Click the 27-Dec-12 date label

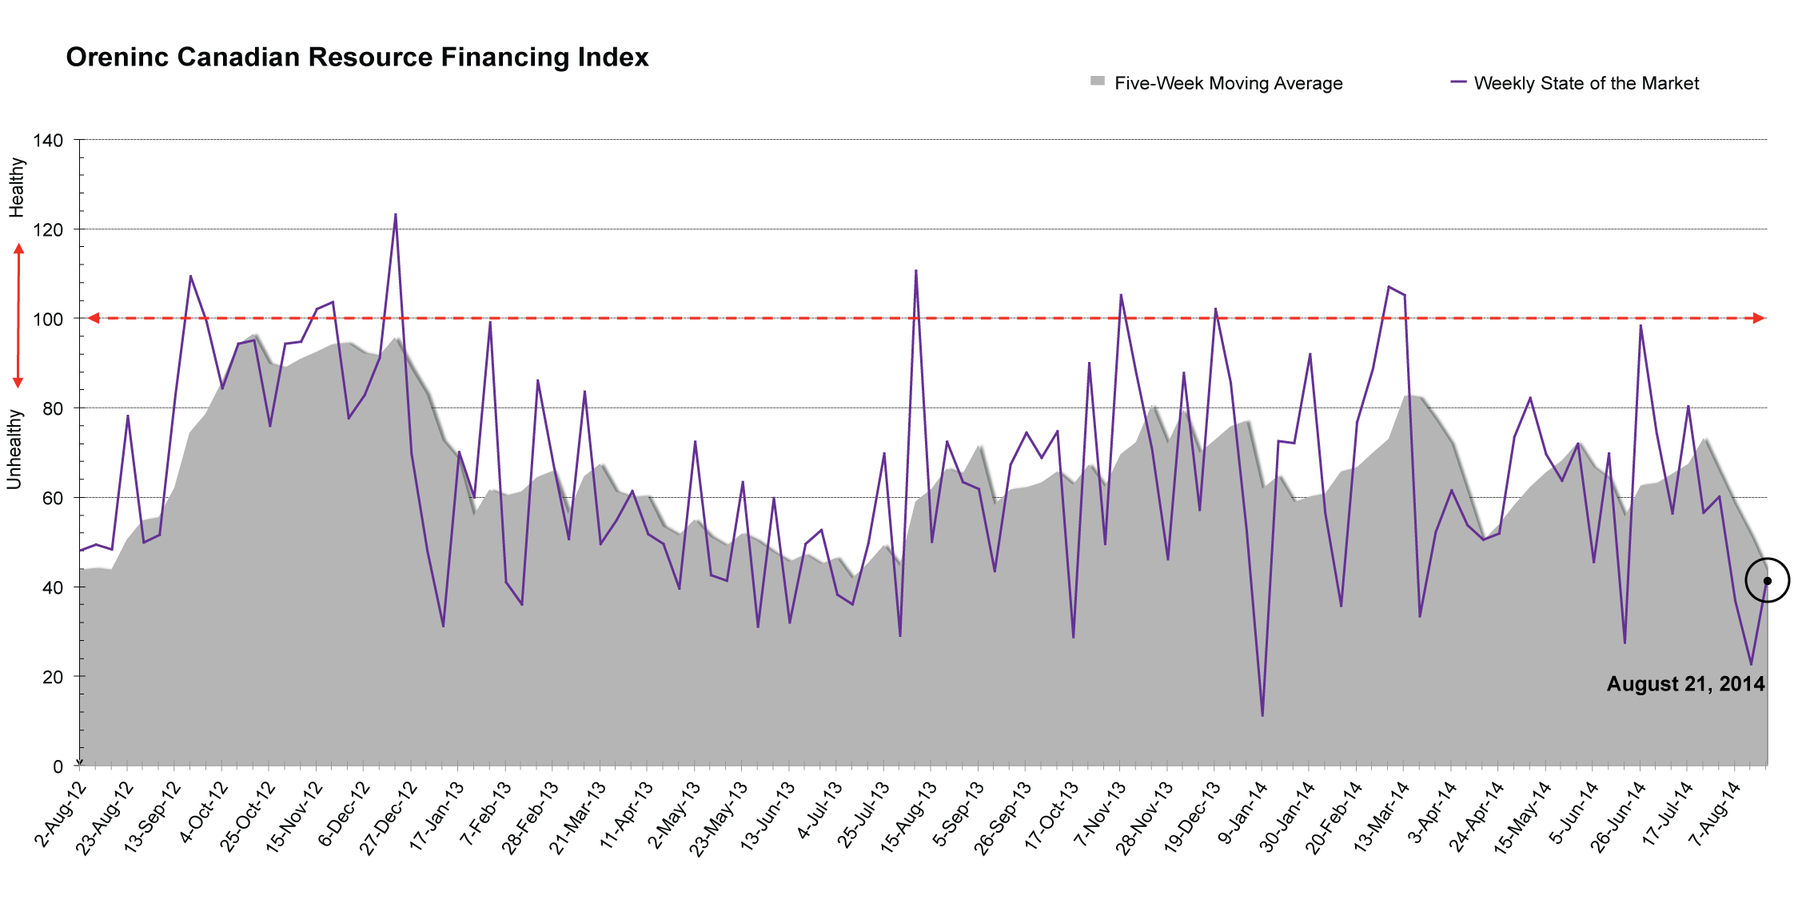click(x=388, y=818)
